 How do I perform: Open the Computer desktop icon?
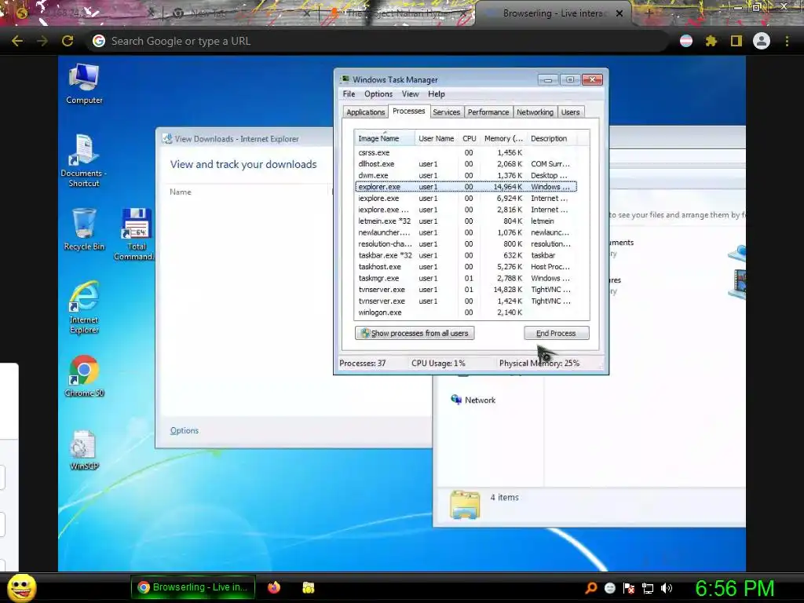84,83
